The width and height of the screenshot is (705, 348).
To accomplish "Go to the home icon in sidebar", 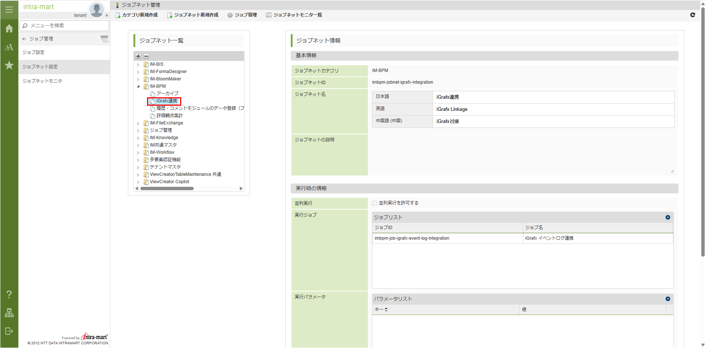I will coord(9,29).
